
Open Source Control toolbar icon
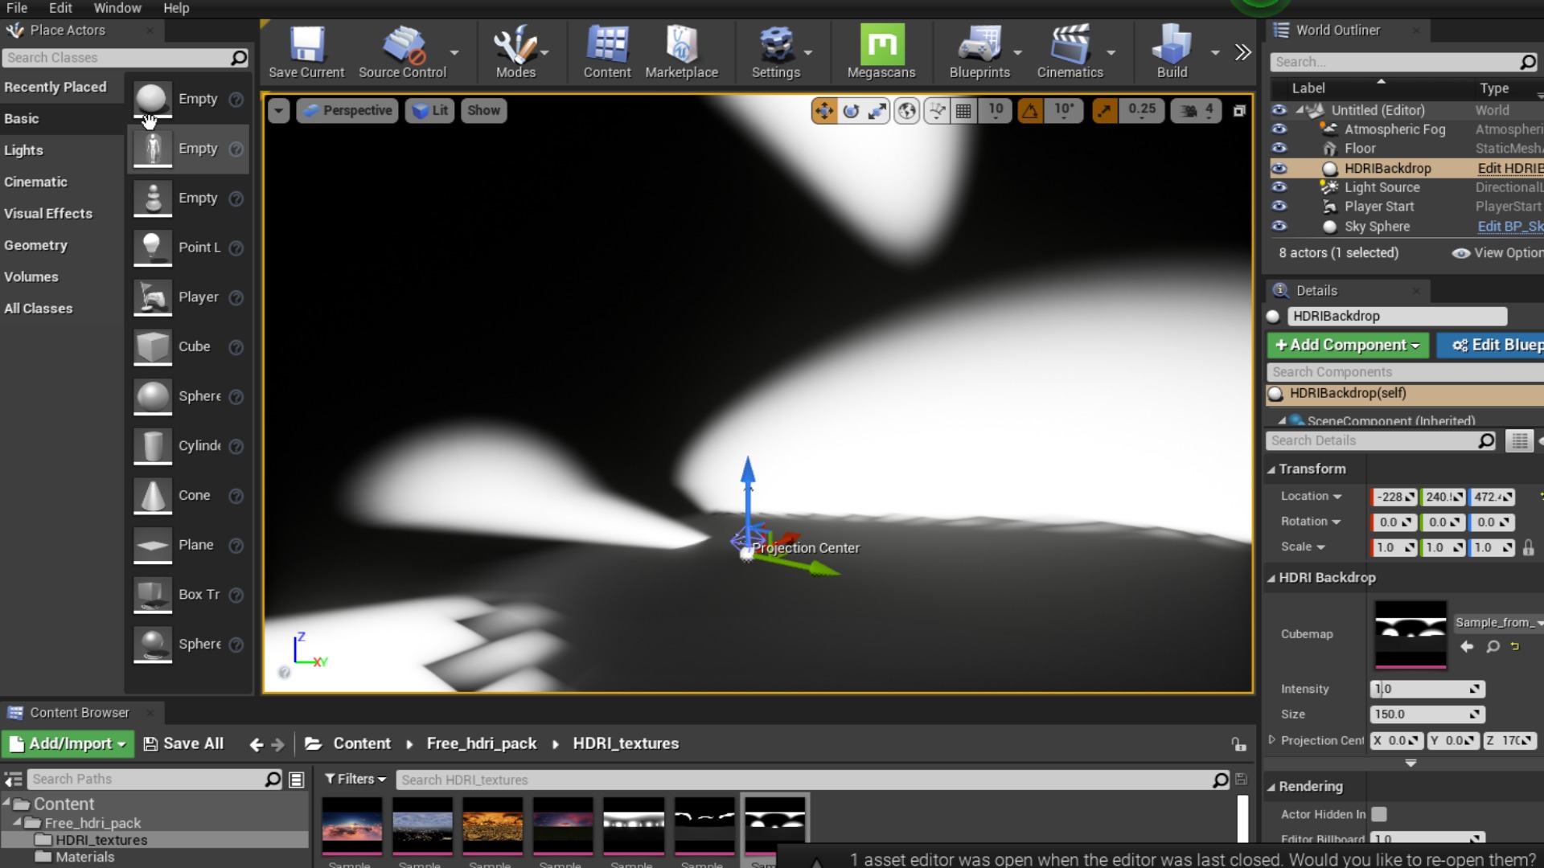coord(402,51)
